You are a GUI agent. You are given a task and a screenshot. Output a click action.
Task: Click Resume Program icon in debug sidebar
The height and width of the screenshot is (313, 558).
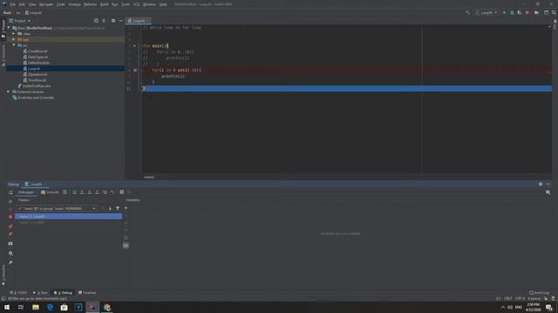pyautogui.click(x=10, y=201)
